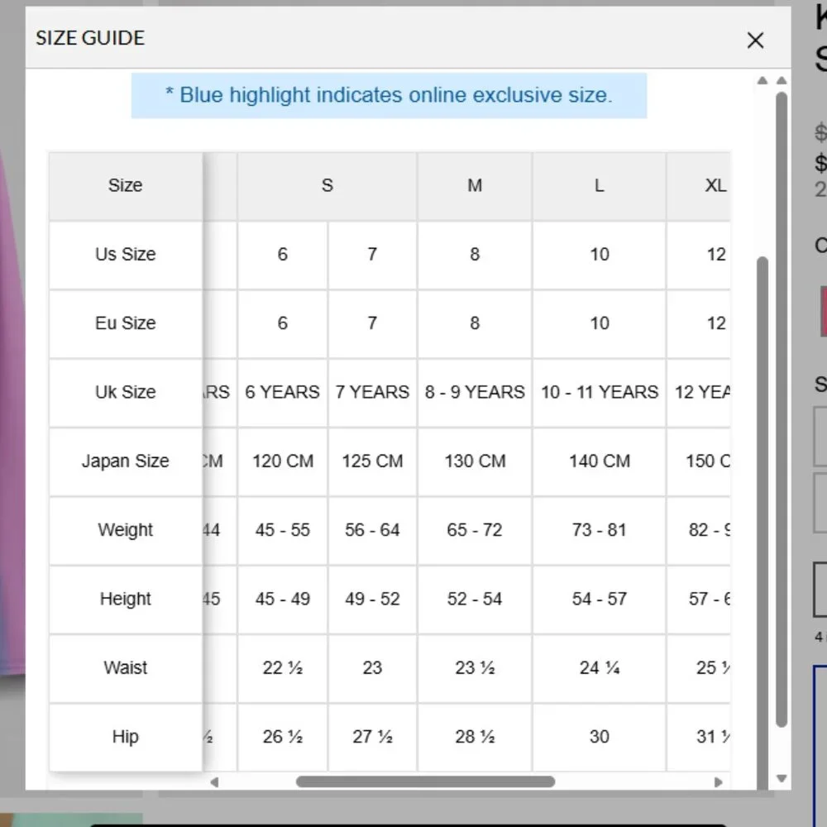Select the '22 ½' waist cell

pyautogui.click(x=283, y=667)
